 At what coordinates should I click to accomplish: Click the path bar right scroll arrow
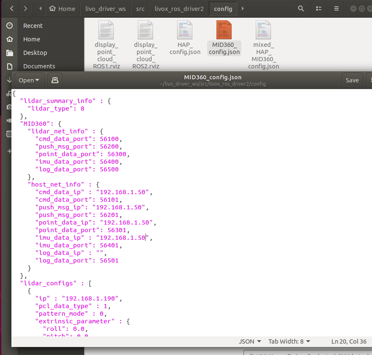coord(243,9)
